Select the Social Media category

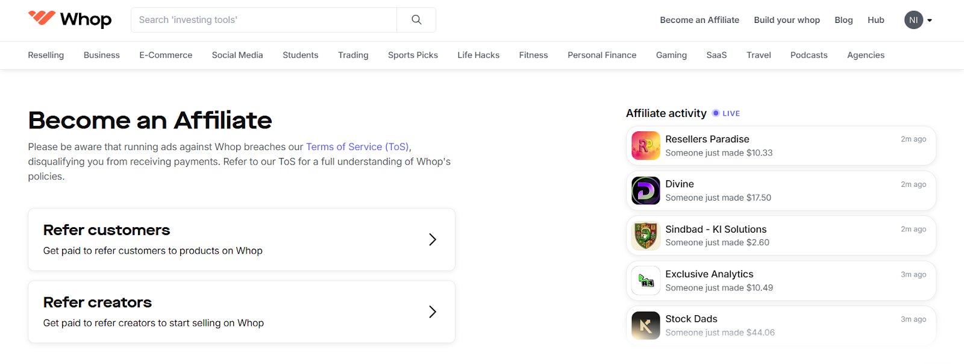pos(237,55)
